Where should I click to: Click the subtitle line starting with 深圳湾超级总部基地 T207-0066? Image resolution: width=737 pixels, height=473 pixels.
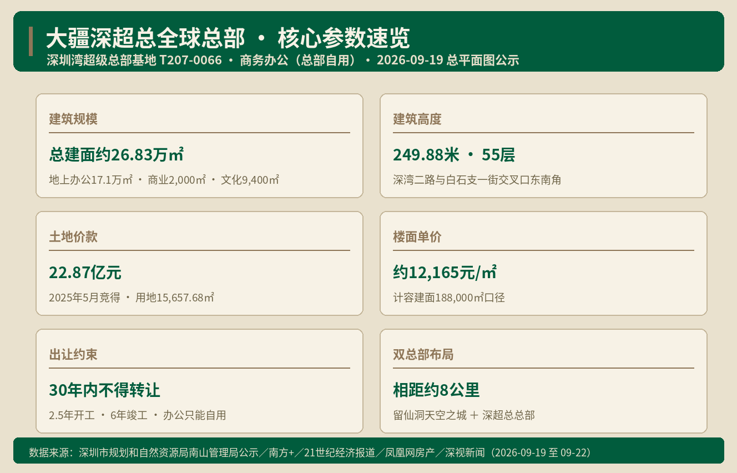(x=283, y=61)
